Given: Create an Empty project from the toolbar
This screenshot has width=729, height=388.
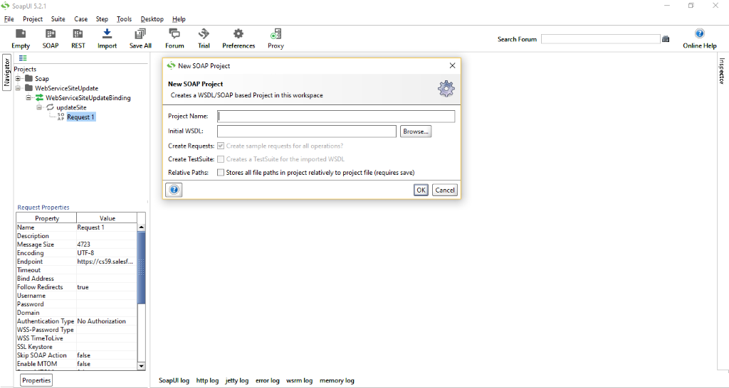Looking at the screenshot, I should click(x=21, y=34).
